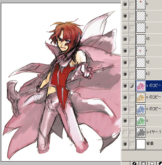Link layer t using its link box

point(132,16)
